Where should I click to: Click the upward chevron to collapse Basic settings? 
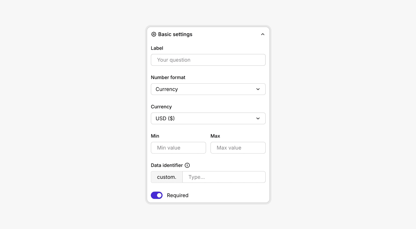[263, 34]
